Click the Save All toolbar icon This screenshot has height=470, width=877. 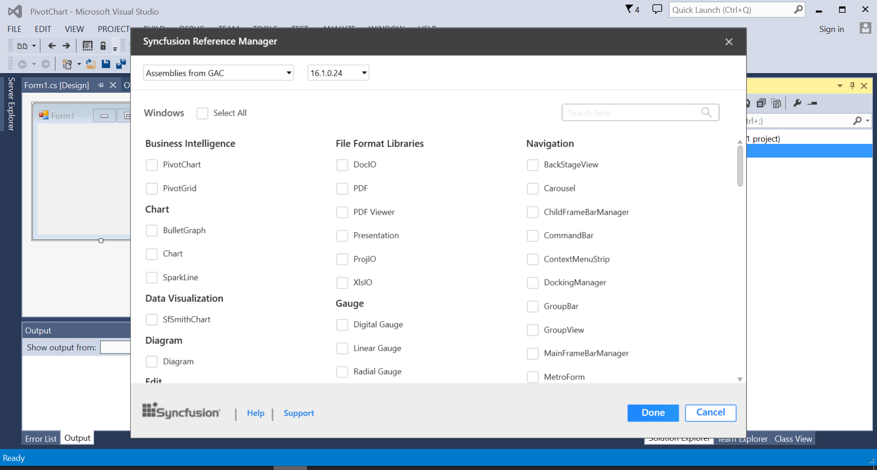[121, 64]
